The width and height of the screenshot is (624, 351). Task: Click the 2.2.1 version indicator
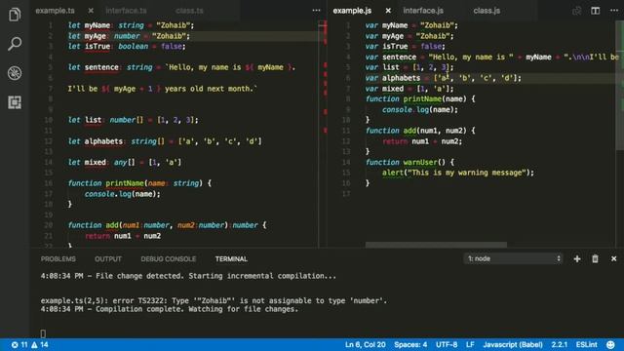point(559,344)
